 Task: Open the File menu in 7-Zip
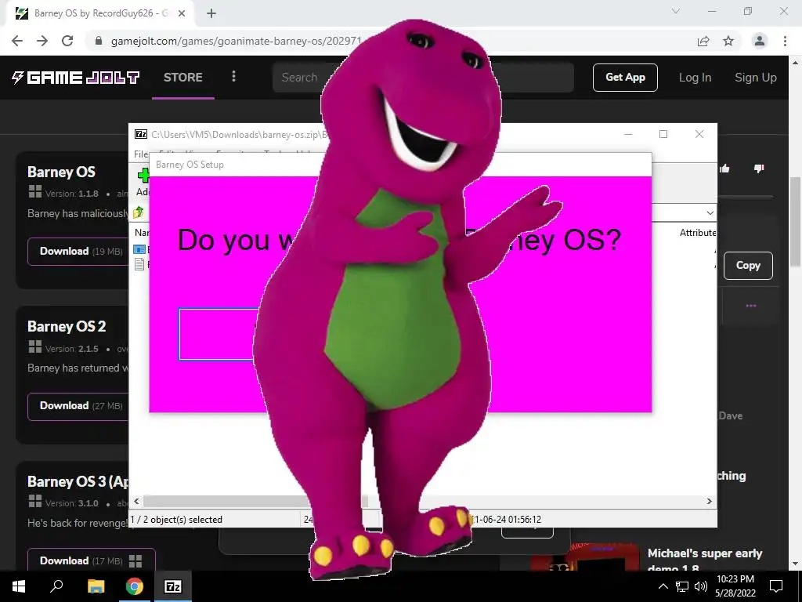[x=141, y=154]
